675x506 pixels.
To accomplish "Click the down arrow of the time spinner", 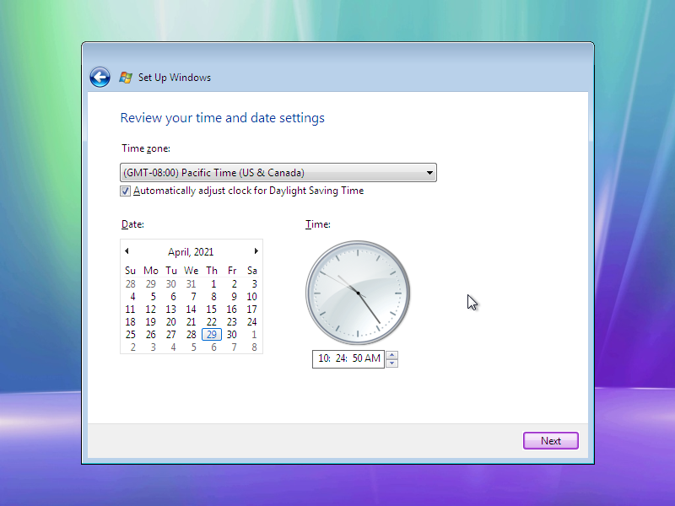I will tap(392, 363).
